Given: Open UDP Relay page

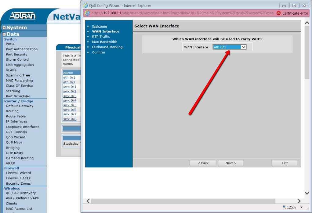Looking at the screenshot, I should [15, 153].
